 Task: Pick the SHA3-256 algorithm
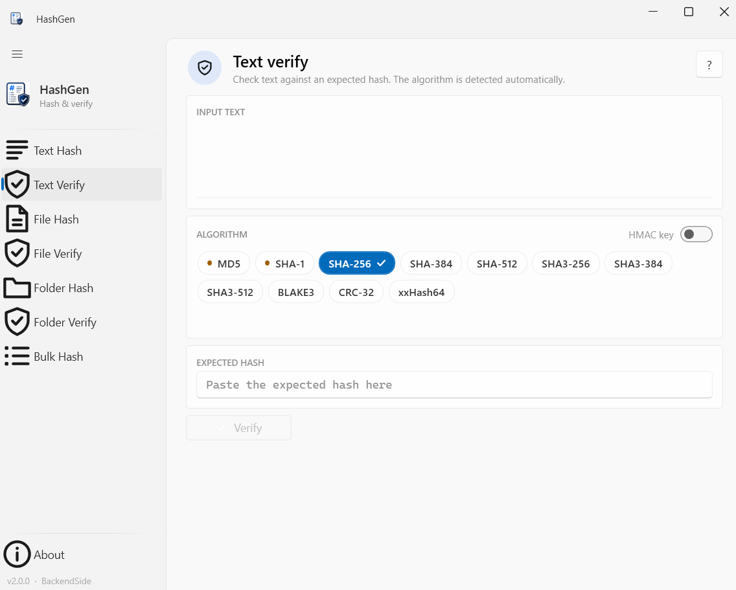tap(566, 264)
